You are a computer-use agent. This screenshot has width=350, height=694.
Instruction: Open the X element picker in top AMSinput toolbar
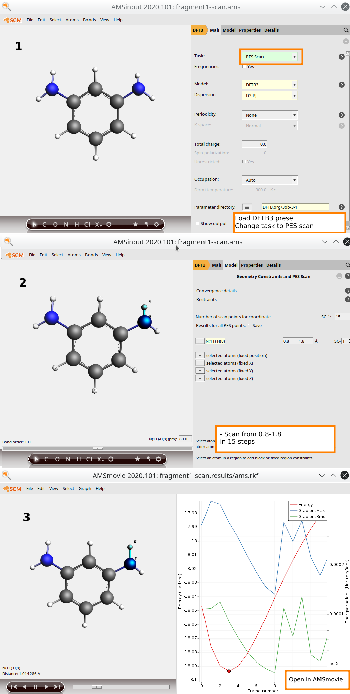pyautogui.click(x=98, y=224)
